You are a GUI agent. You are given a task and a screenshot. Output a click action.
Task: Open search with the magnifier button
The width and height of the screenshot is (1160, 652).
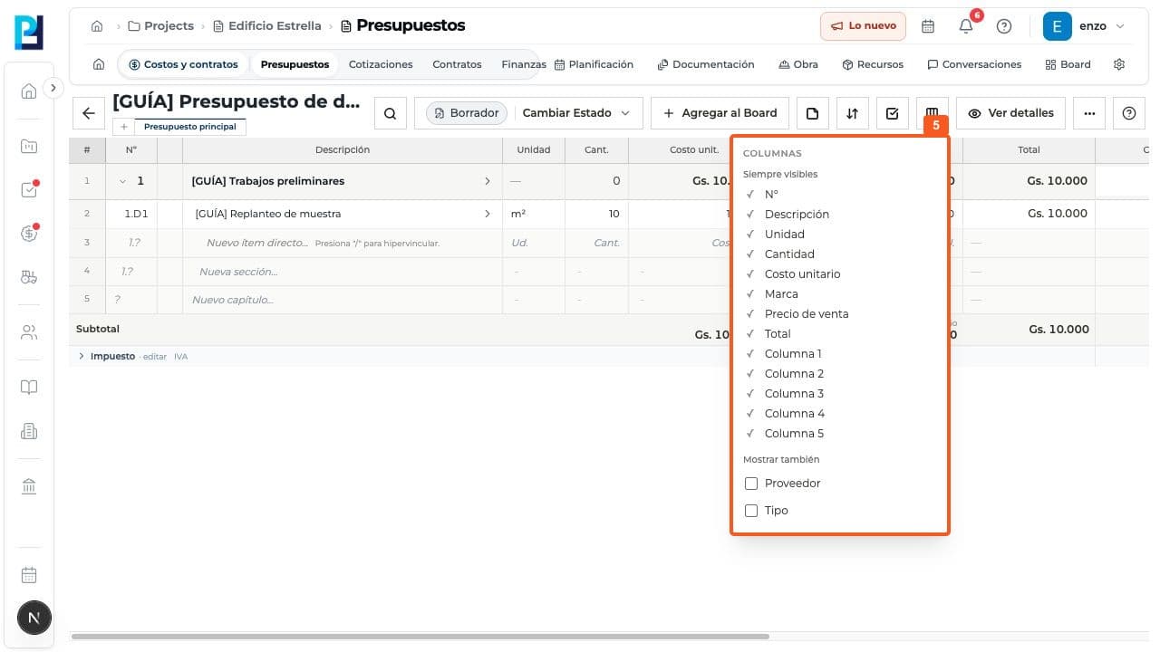[390, 113]
